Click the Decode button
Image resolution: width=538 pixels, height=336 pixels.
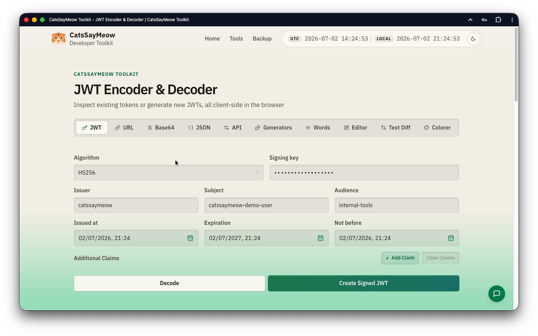170,283
